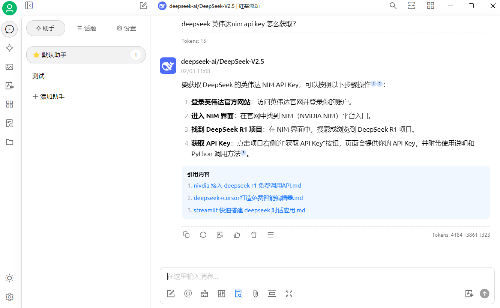Open citation superscript 3 after 调用方法
500x308 pixels.
(x=243, y=153)
